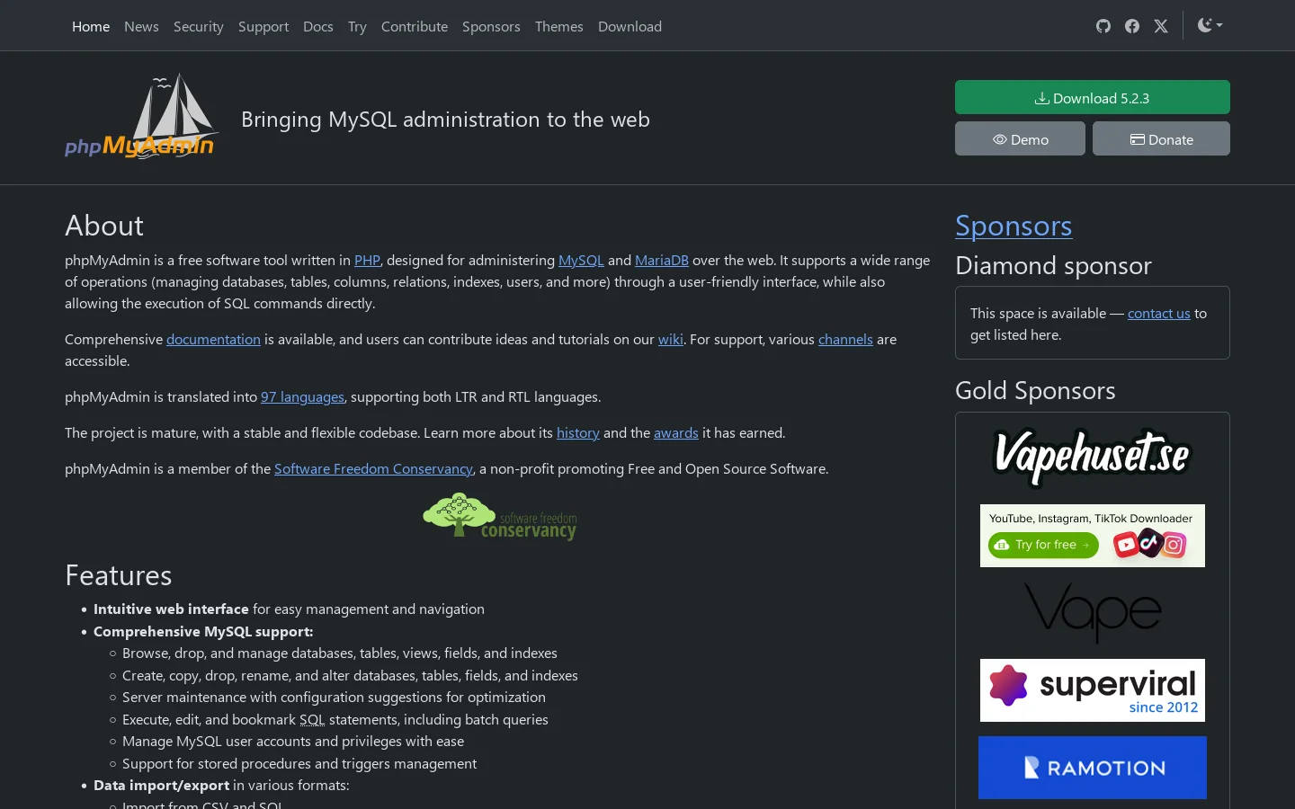Follow the PHP link in About
The width and height of the screenshot is (1295, 809).
pos(367,261)
